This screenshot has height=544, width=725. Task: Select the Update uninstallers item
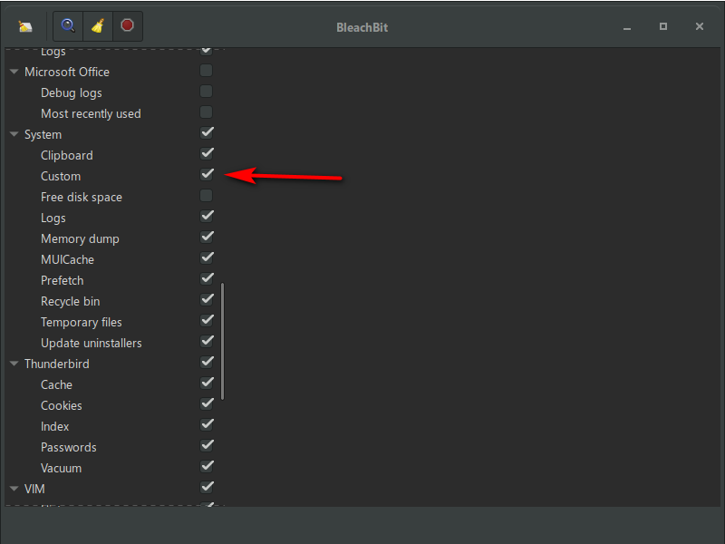92,344
